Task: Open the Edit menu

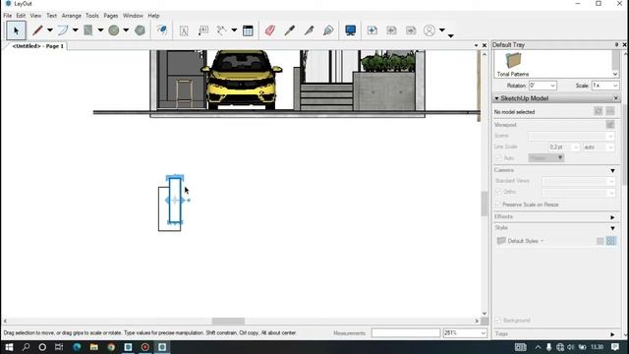Action: coord(21,16)
